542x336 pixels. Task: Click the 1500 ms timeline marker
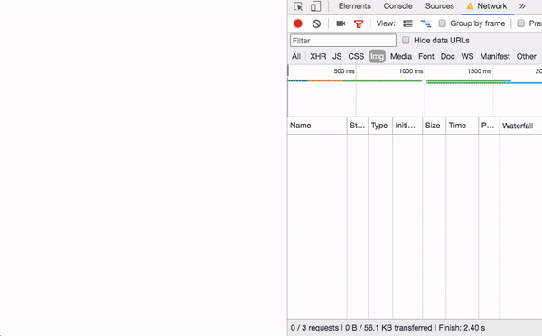(x=479, y=71)
